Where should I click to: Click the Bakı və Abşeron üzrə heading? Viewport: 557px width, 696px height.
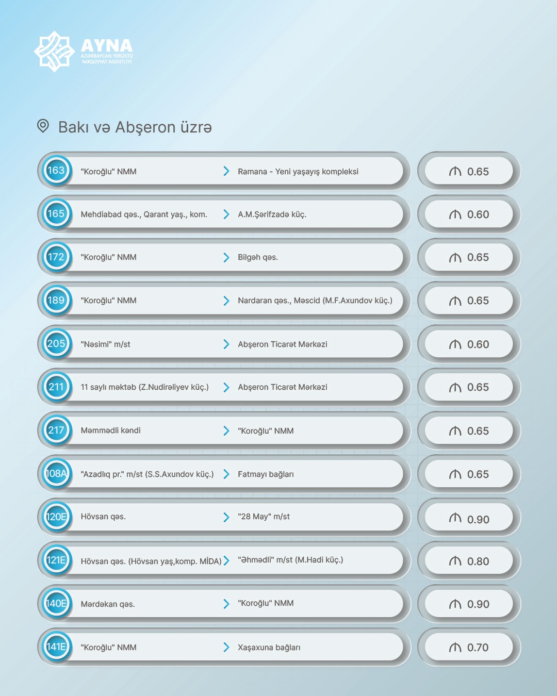pos(135,127)
